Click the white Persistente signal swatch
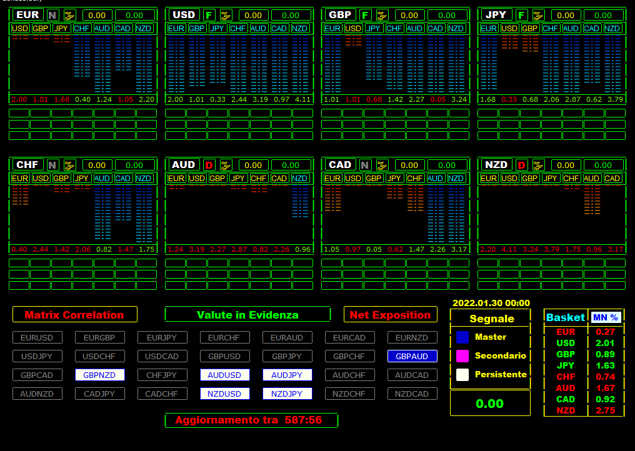 pos(462,375)
